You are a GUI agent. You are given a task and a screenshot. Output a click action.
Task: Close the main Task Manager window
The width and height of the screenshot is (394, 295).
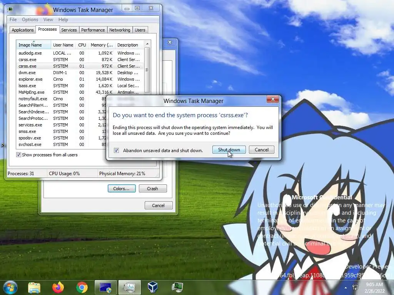[151, 8]
